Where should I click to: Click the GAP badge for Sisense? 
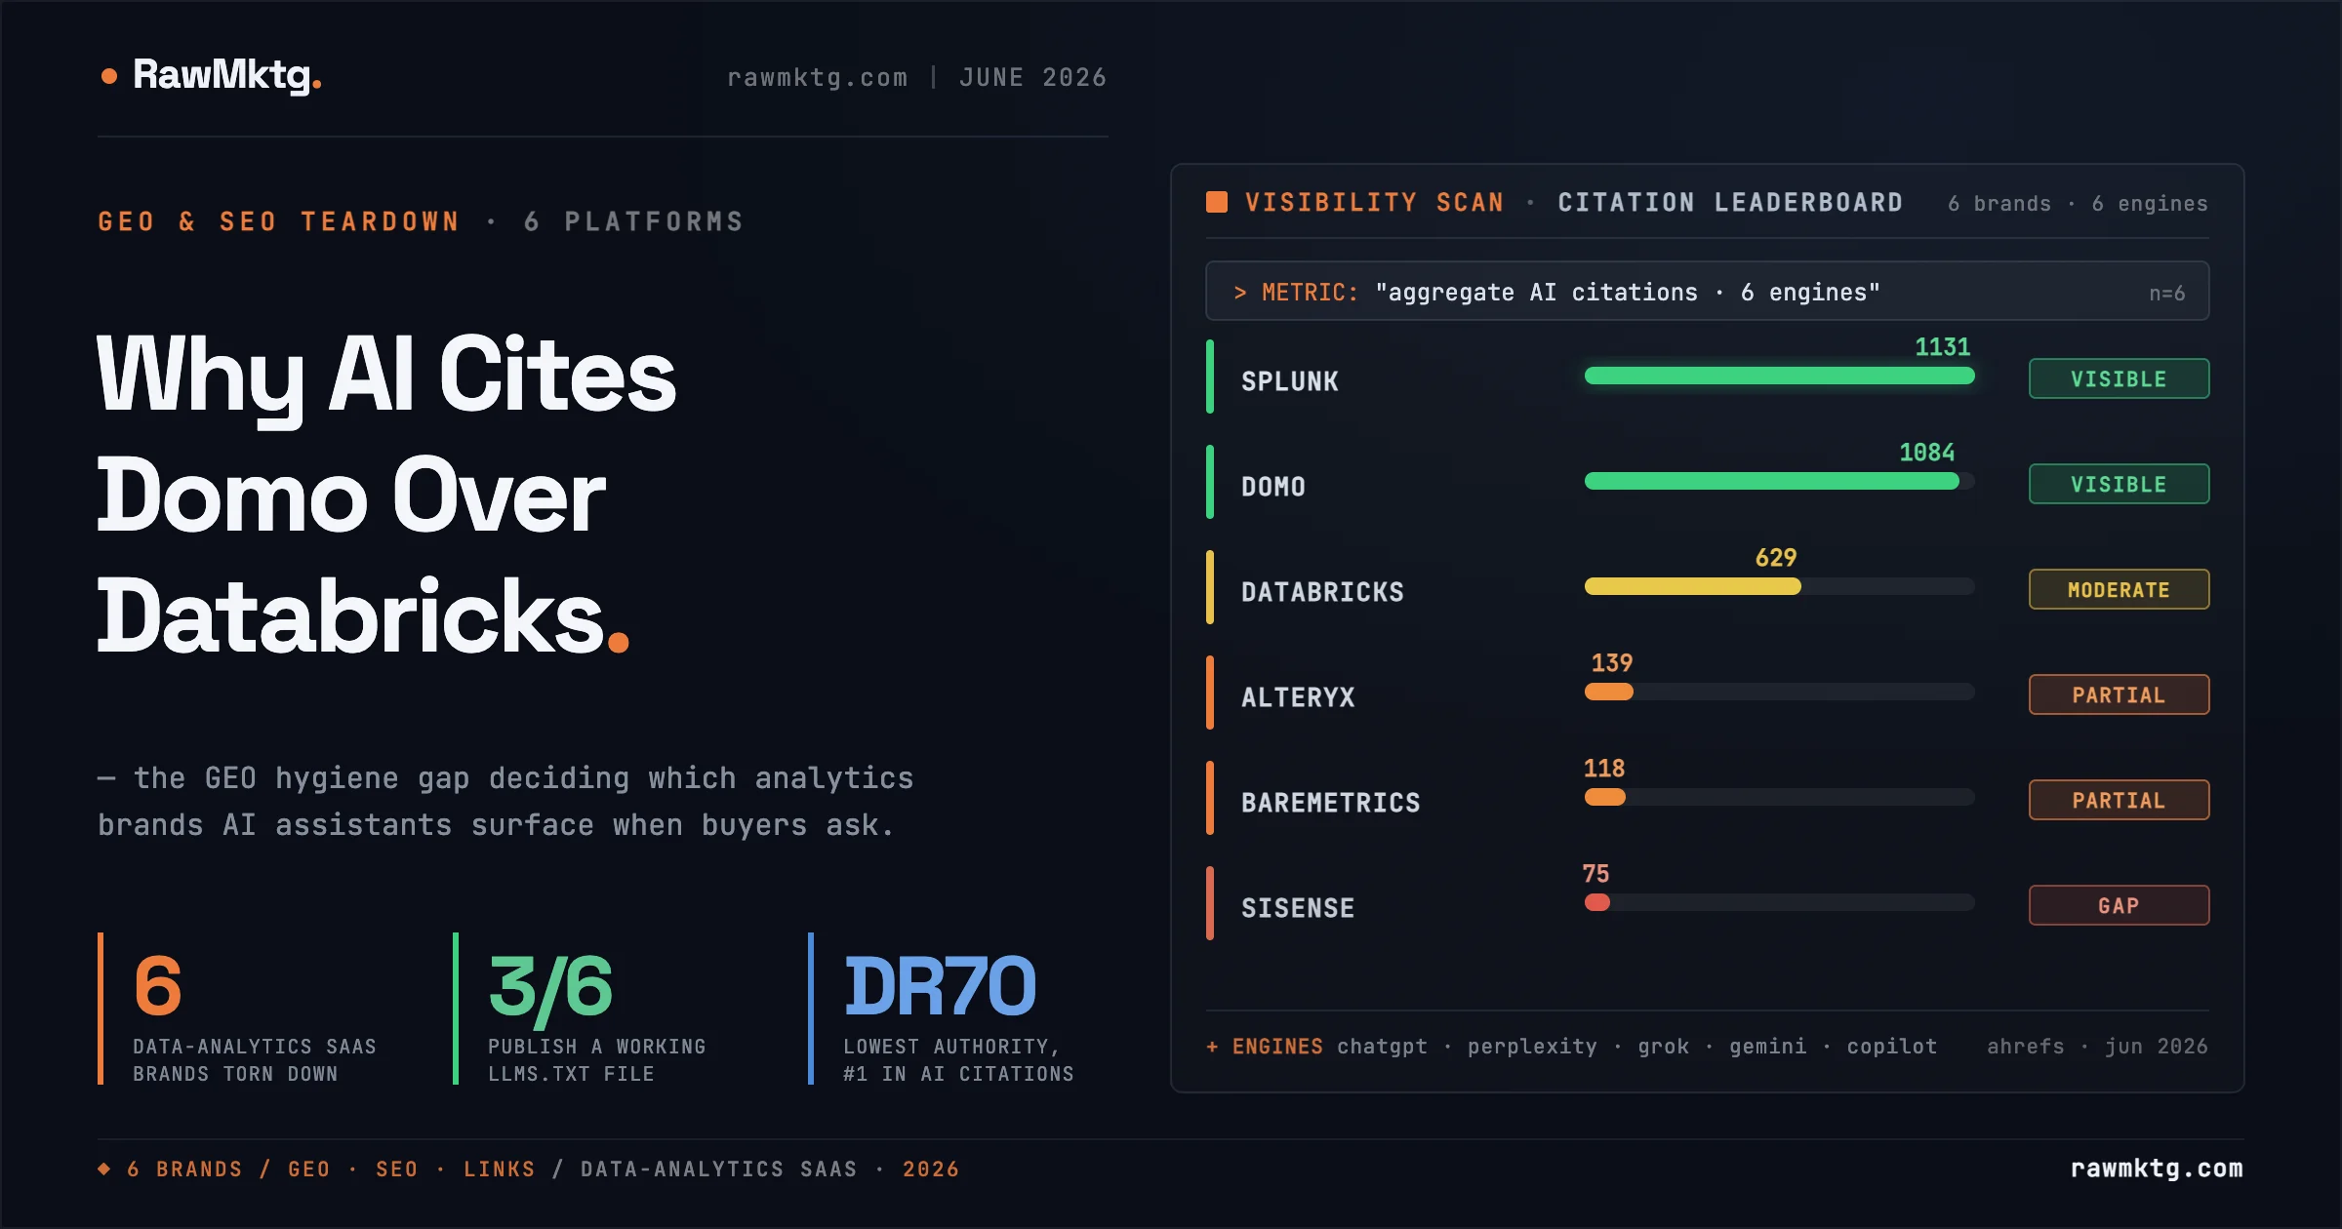coord(2119,905)
